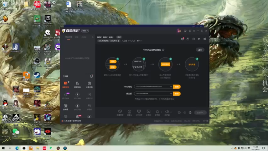
Task: Expand the speaker volume arrow
Action: point(171,112)
